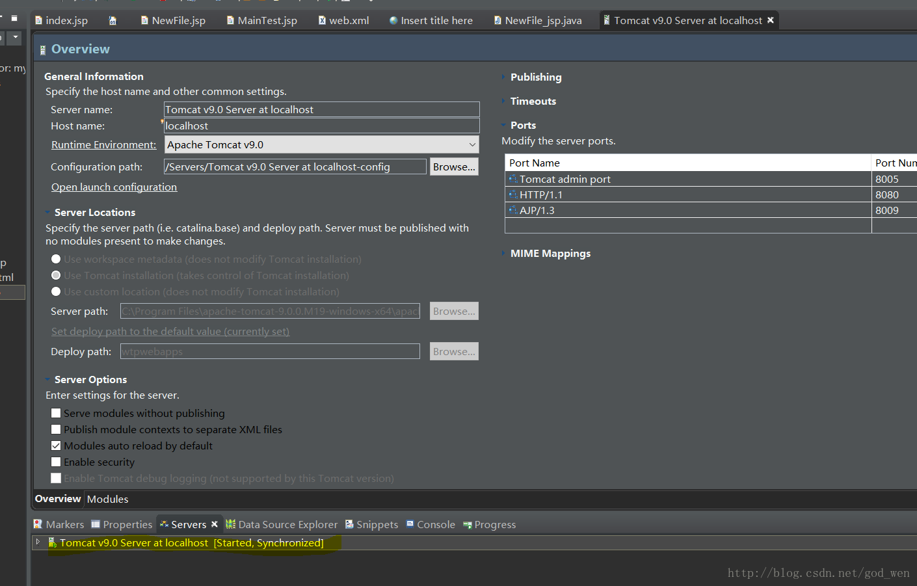Open the MainTest.jsp tab
This screenshot has height=586, width=917.
[x=261, y=21]
